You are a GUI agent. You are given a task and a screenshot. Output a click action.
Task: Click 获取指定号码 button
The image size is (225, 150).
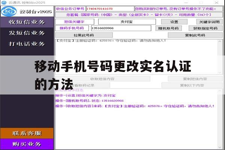[x=205, y=28]
